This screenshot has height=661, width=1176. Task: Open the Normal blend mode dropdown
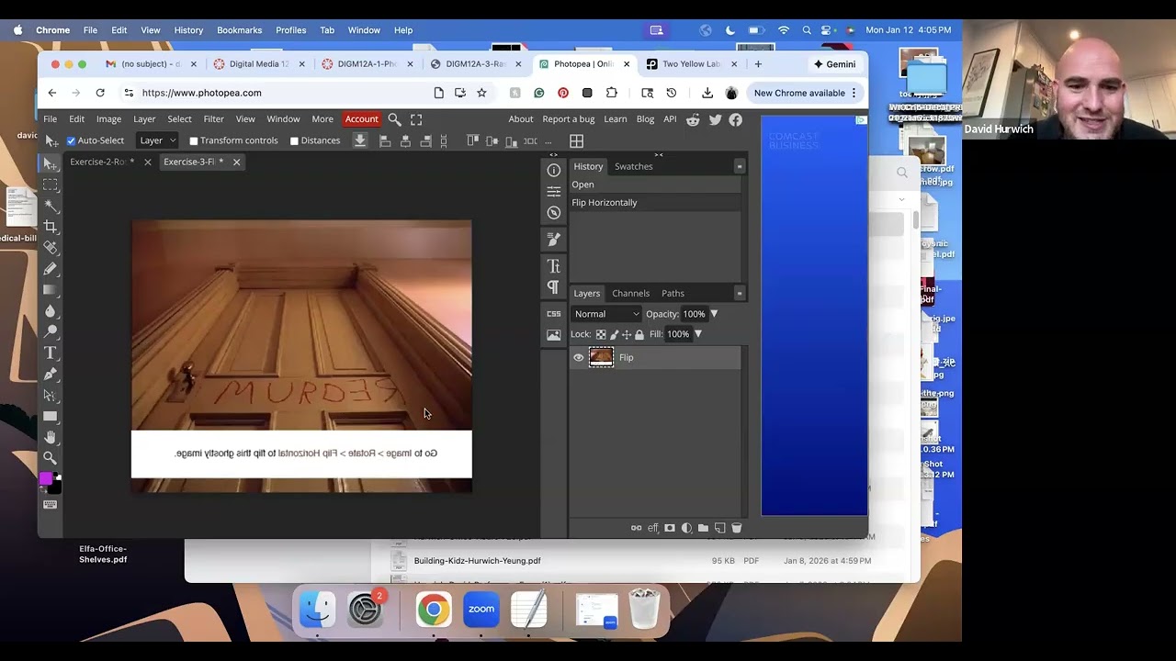click(606, 314)
